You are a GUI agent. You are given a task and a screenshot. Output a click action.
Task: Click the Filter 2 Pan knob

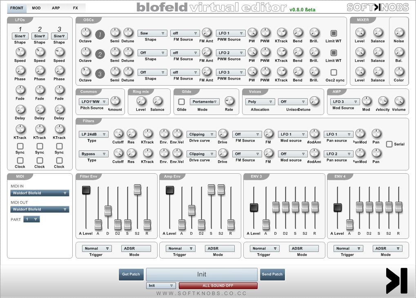pyautogui.click(x=376, y=153)
